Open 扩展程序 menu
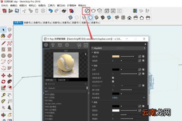The image size is (182, 121). (x=72, y=5)
